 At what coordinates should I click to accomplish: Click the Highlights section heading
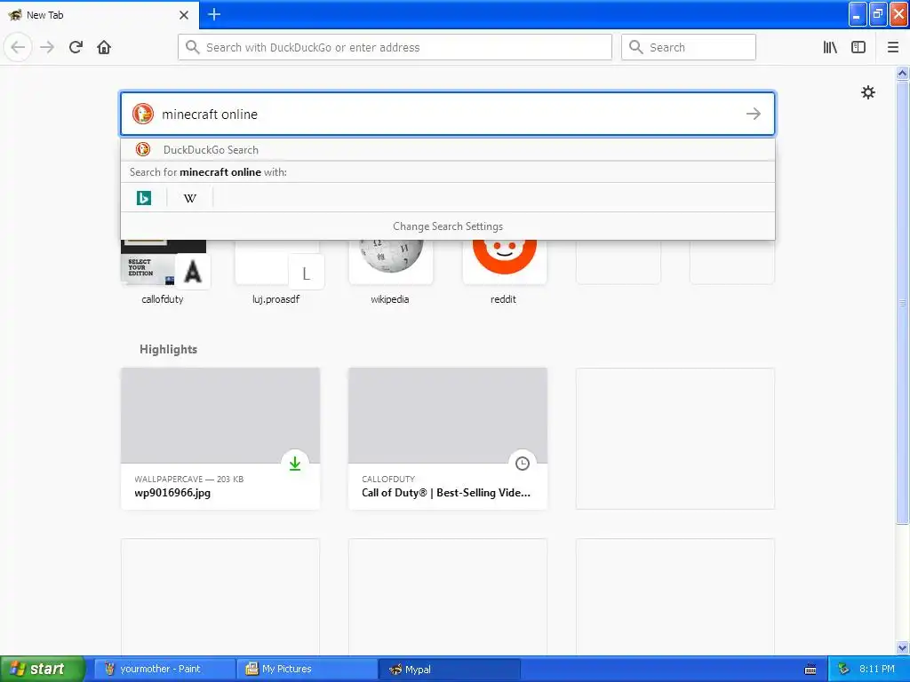click(x=168, y=349)
